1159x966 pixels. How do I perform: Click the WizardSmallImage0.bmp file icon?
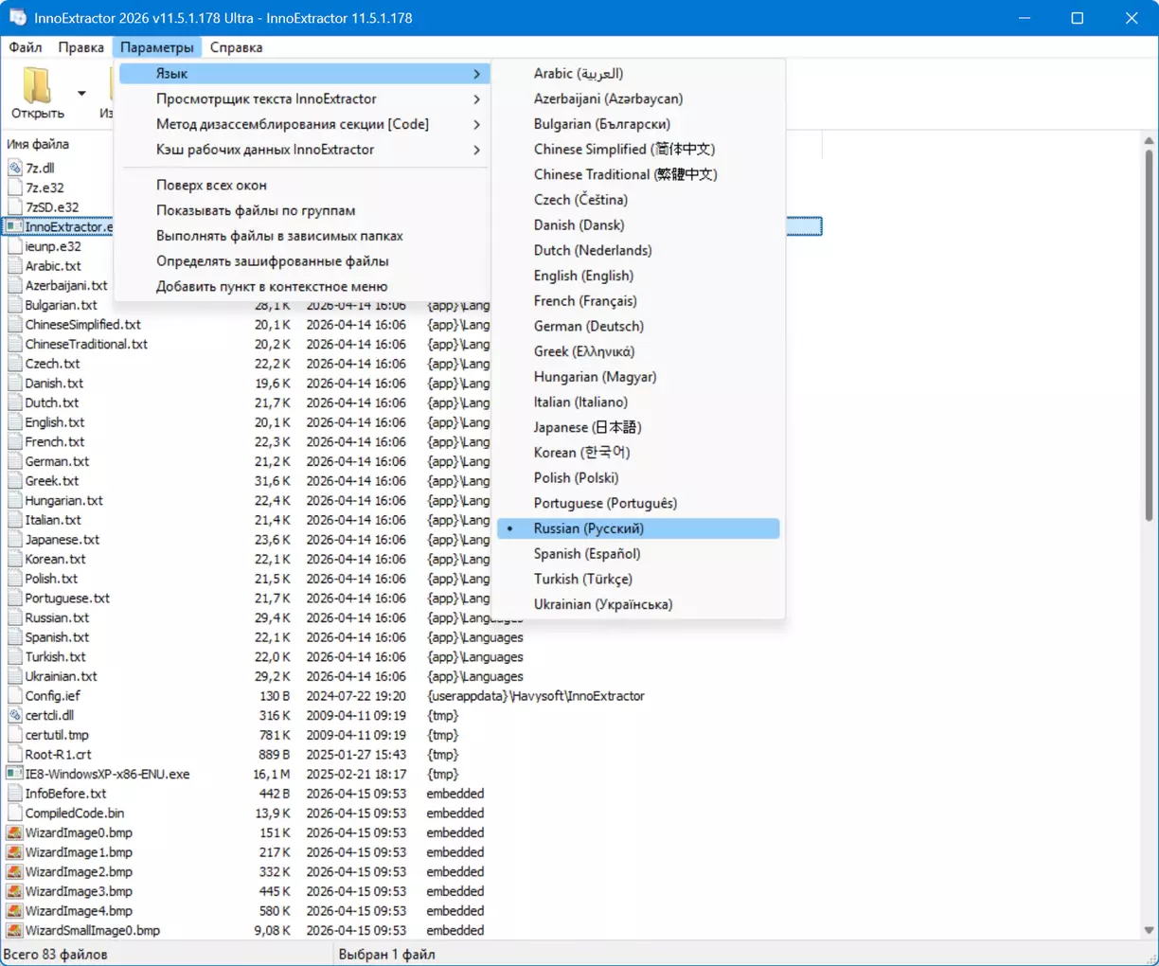click(14, 930)
